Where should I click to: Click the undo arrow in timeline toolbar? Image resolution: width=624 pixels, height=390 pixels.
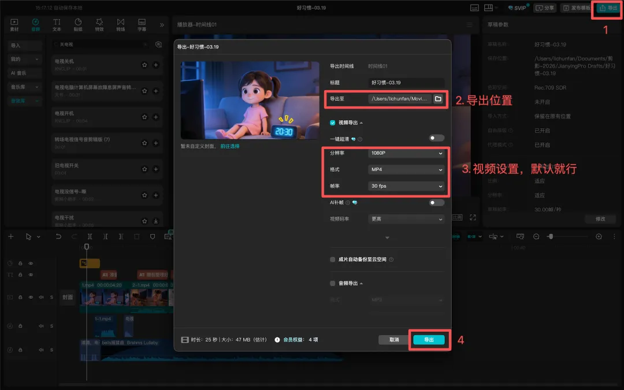pos(58,236)
